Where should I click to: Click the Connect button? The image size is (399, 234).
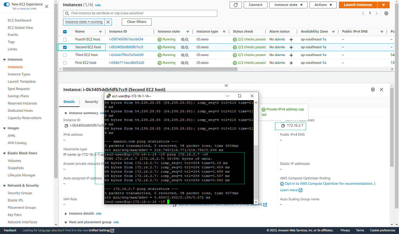(x=256, y=5)
